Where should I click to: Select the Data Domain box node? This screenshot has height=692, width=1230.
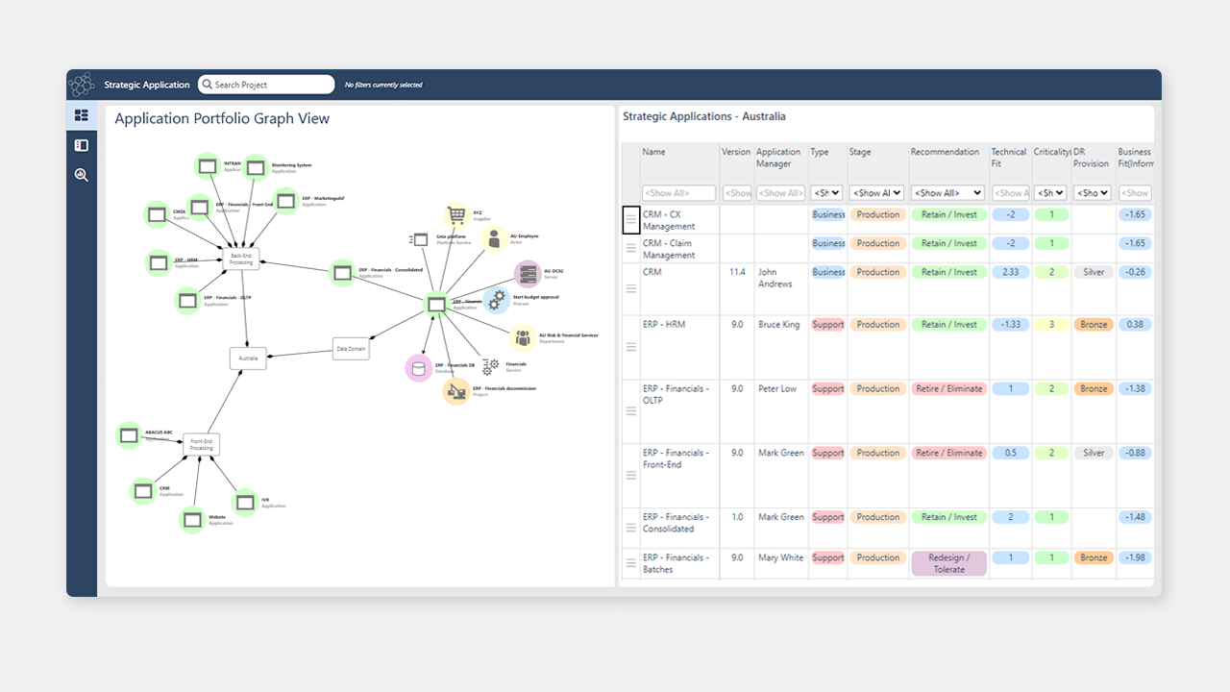[x=351, y=349]
